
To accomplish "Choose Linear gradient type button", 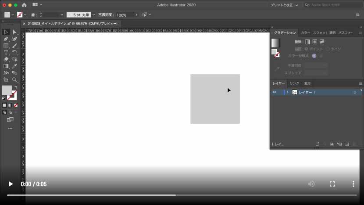I will (307, 42).
